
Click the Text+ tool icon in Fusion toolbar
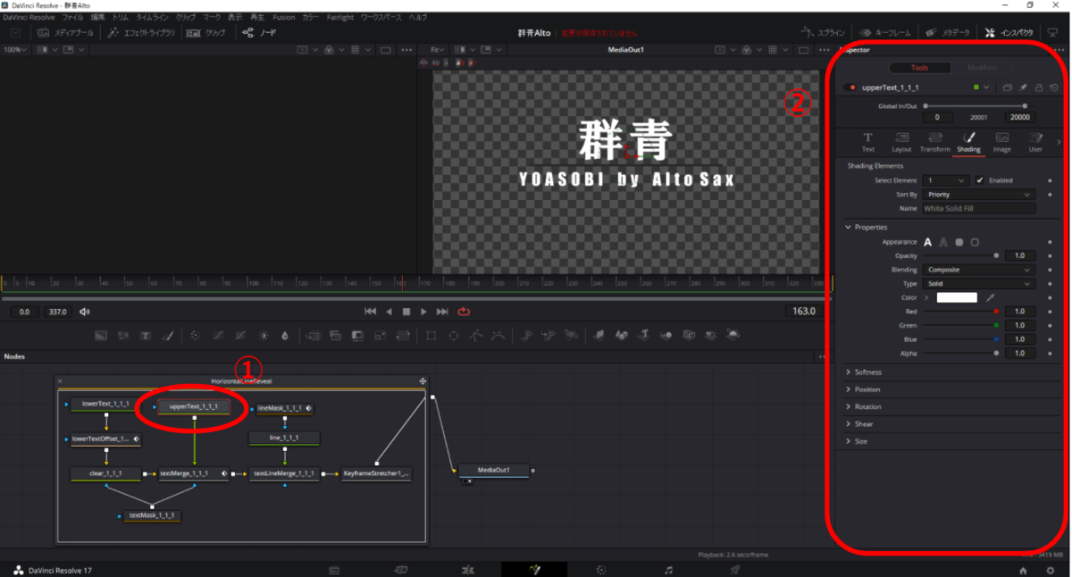coord(145,336)
